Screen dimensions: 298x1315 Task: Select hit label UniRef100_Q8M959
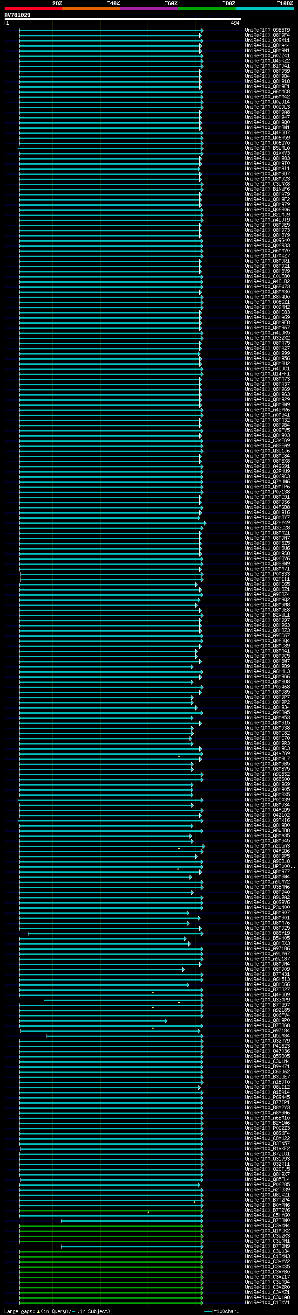click(267, 71)
